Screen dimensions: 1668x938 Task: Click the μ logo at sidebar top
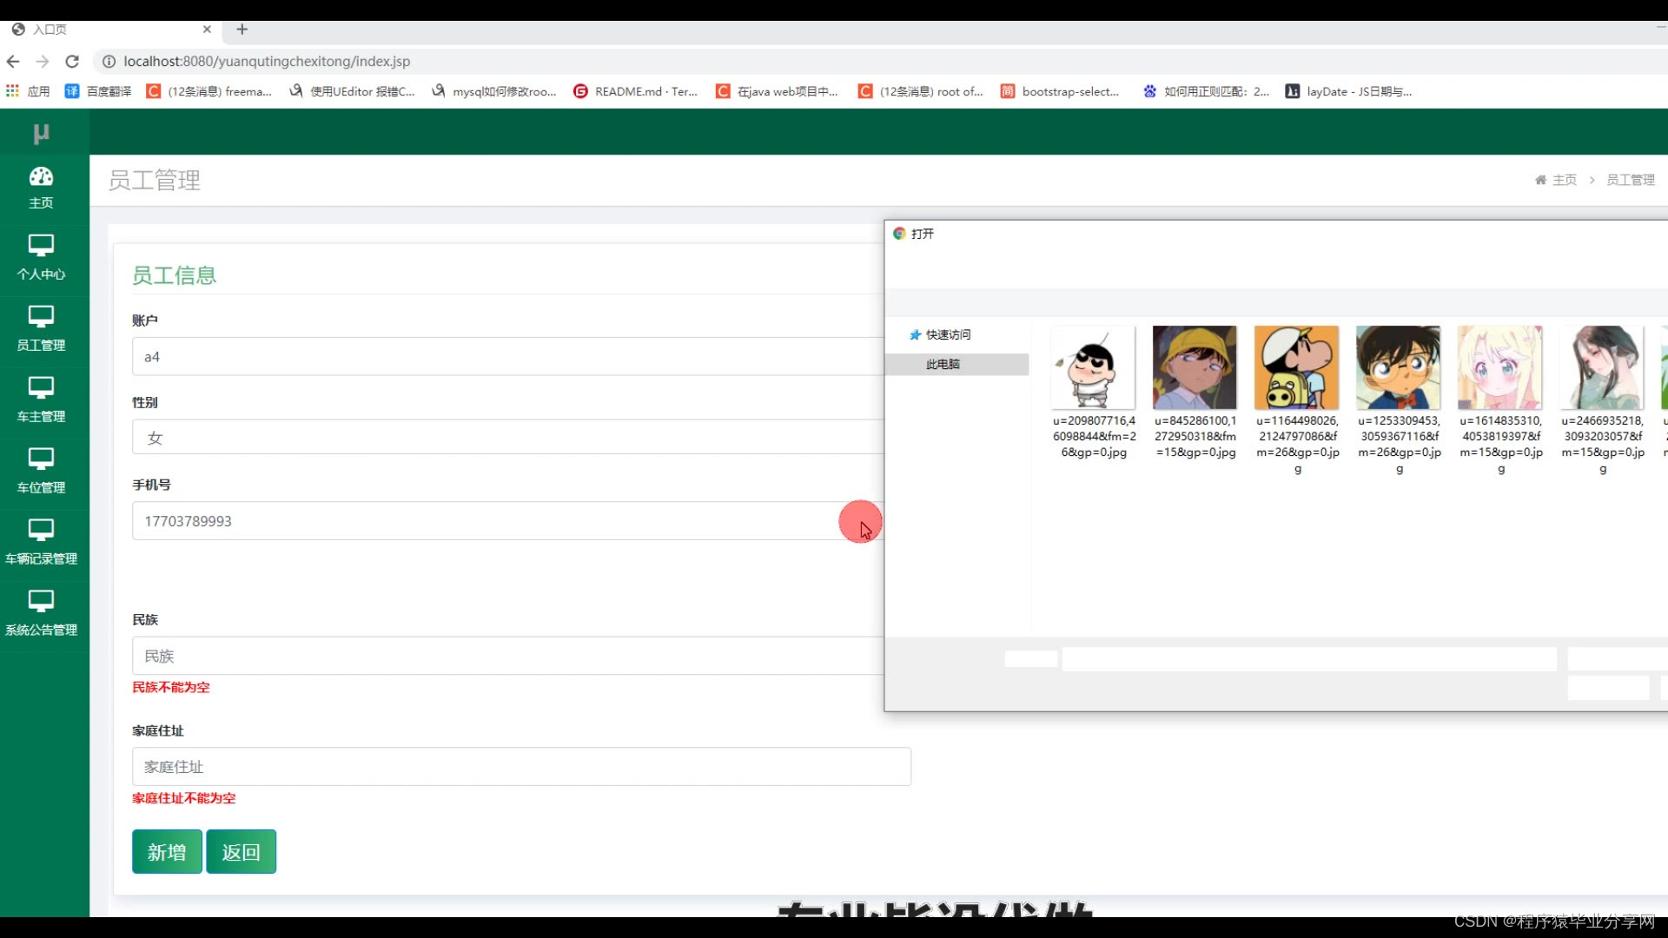click(x=41, y=133)
